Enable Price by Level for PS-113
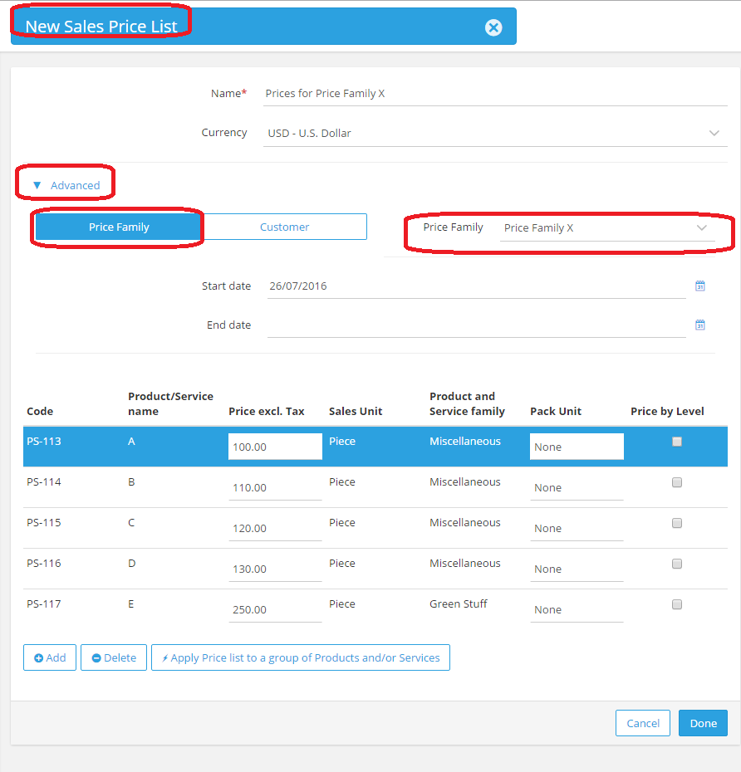 click(x=677, y=442)
